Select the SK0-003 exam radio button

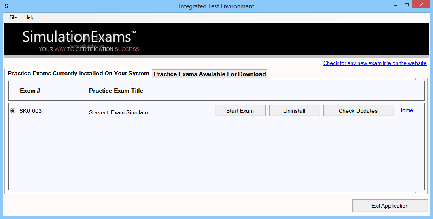coord(13,111)
